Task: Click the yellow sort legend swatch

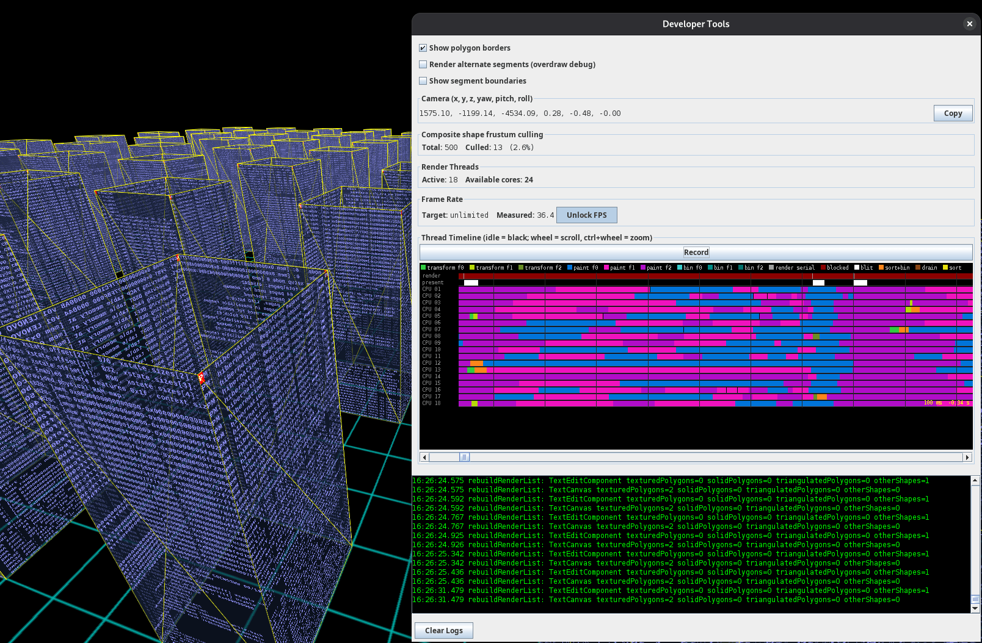Action: pos(945,267)
